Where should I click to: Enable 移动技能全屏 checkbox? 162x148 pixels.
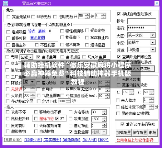[x=7, y=101]
